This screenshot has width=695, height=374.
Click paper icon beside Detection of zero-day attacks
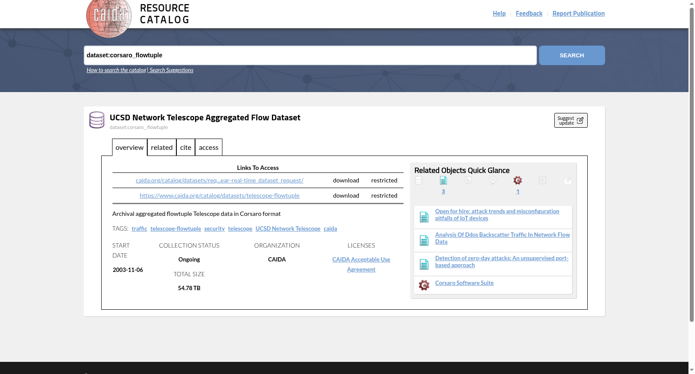coord(424,264)
